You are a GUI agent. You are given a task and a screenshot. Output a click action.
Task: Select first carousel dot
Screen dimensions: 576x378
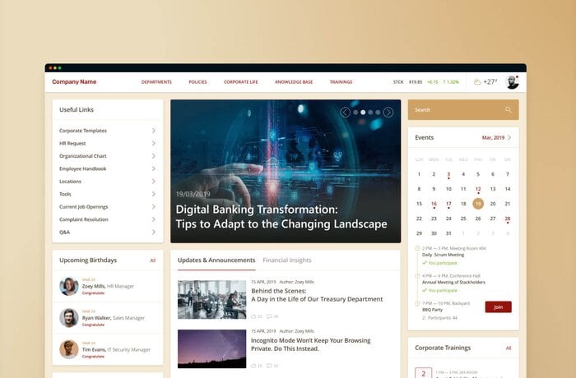(x=355, y=113)
